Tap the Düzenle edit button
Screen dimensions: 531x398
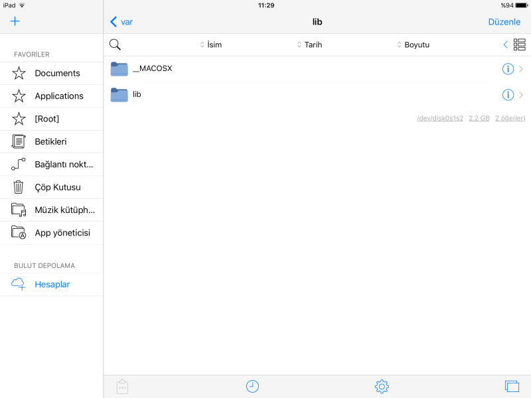pos(504,22)
